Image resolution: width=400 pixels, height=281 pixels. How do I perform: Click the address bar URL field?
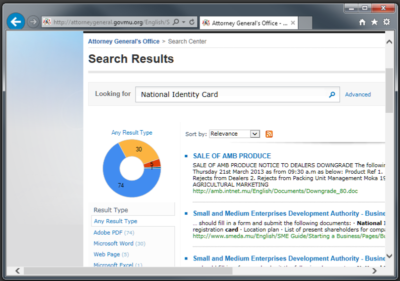[x=111, y=22]
